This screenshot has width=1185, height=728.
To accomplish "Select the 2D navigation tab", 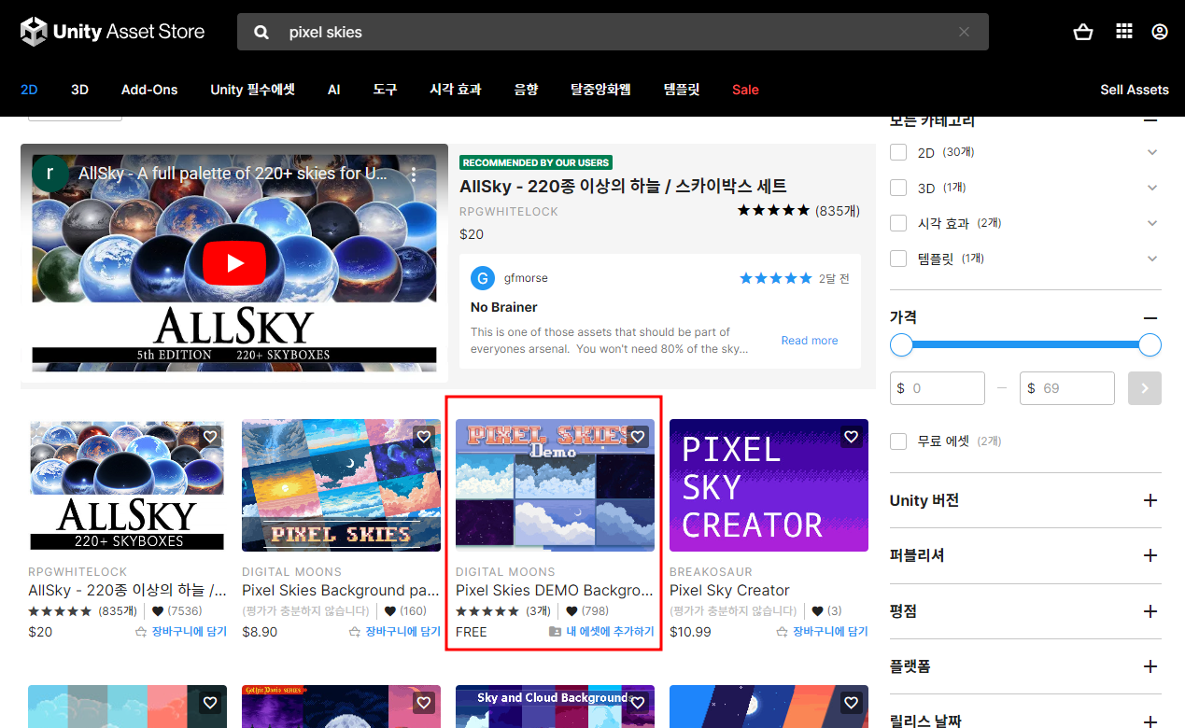I will pos(29,90).
